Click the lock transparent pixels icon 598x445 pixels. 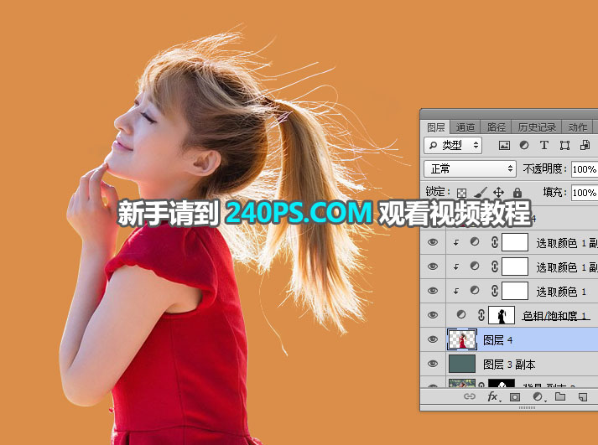461,192
